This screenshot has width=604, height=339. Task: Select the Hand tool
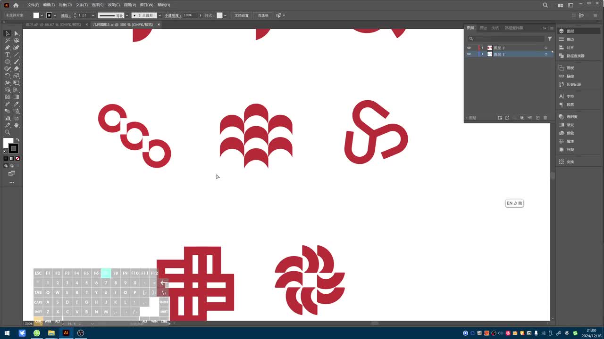coord(17,125)
